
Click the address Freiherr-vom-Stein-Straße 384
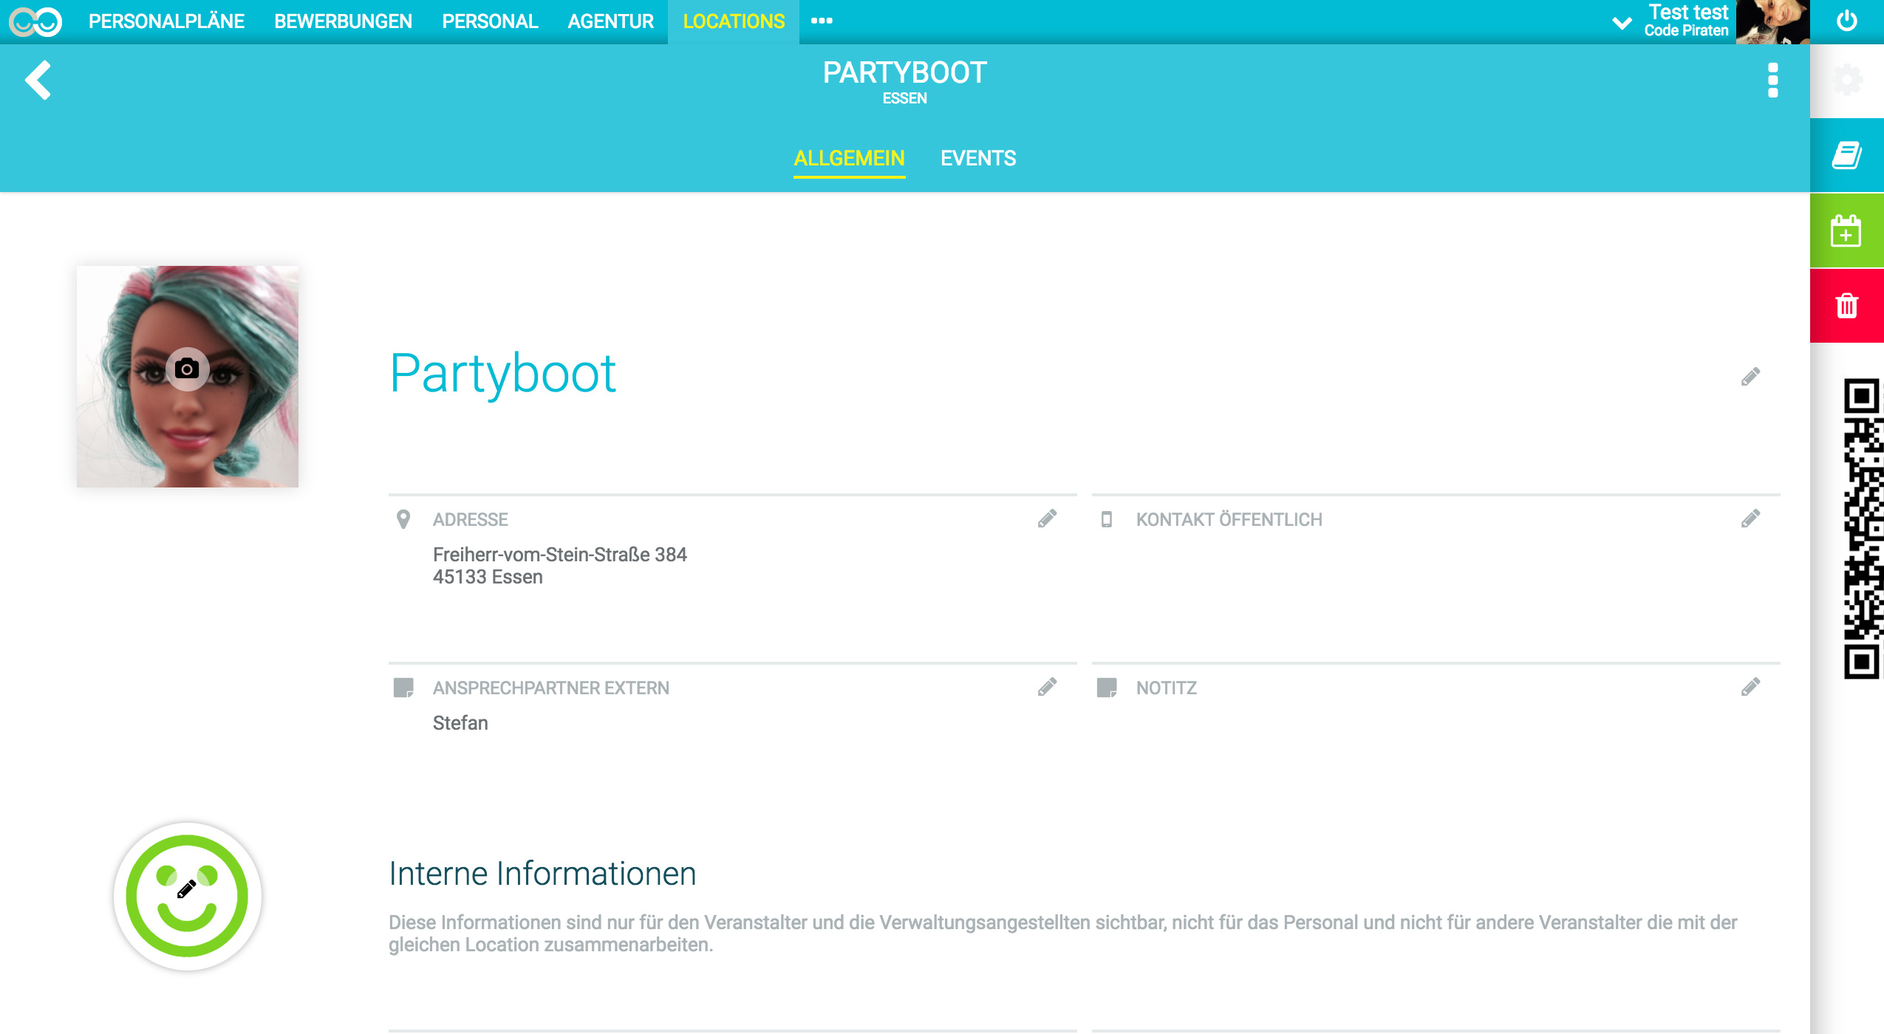click(559, 555)
